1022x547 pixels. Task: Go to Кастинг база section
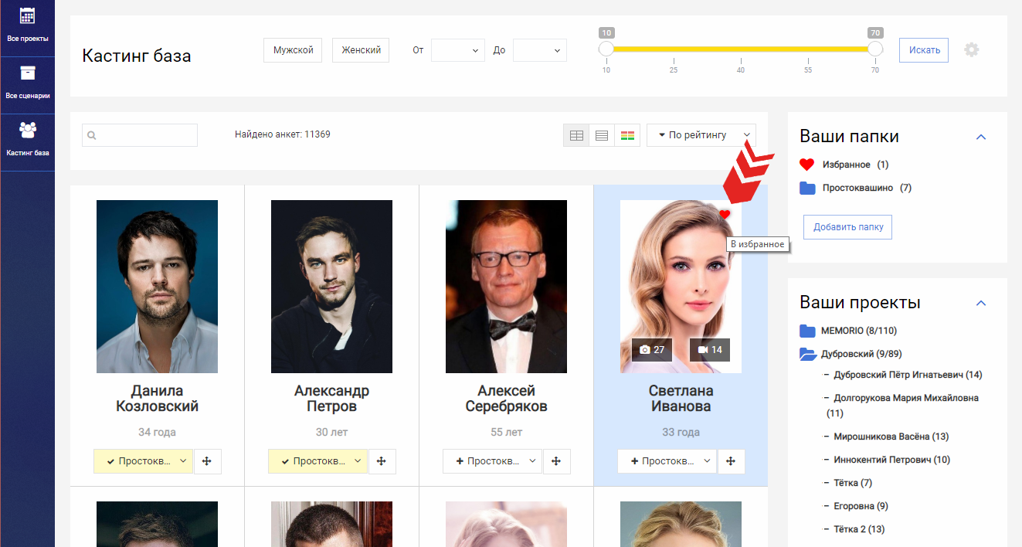tap(27, 142)
